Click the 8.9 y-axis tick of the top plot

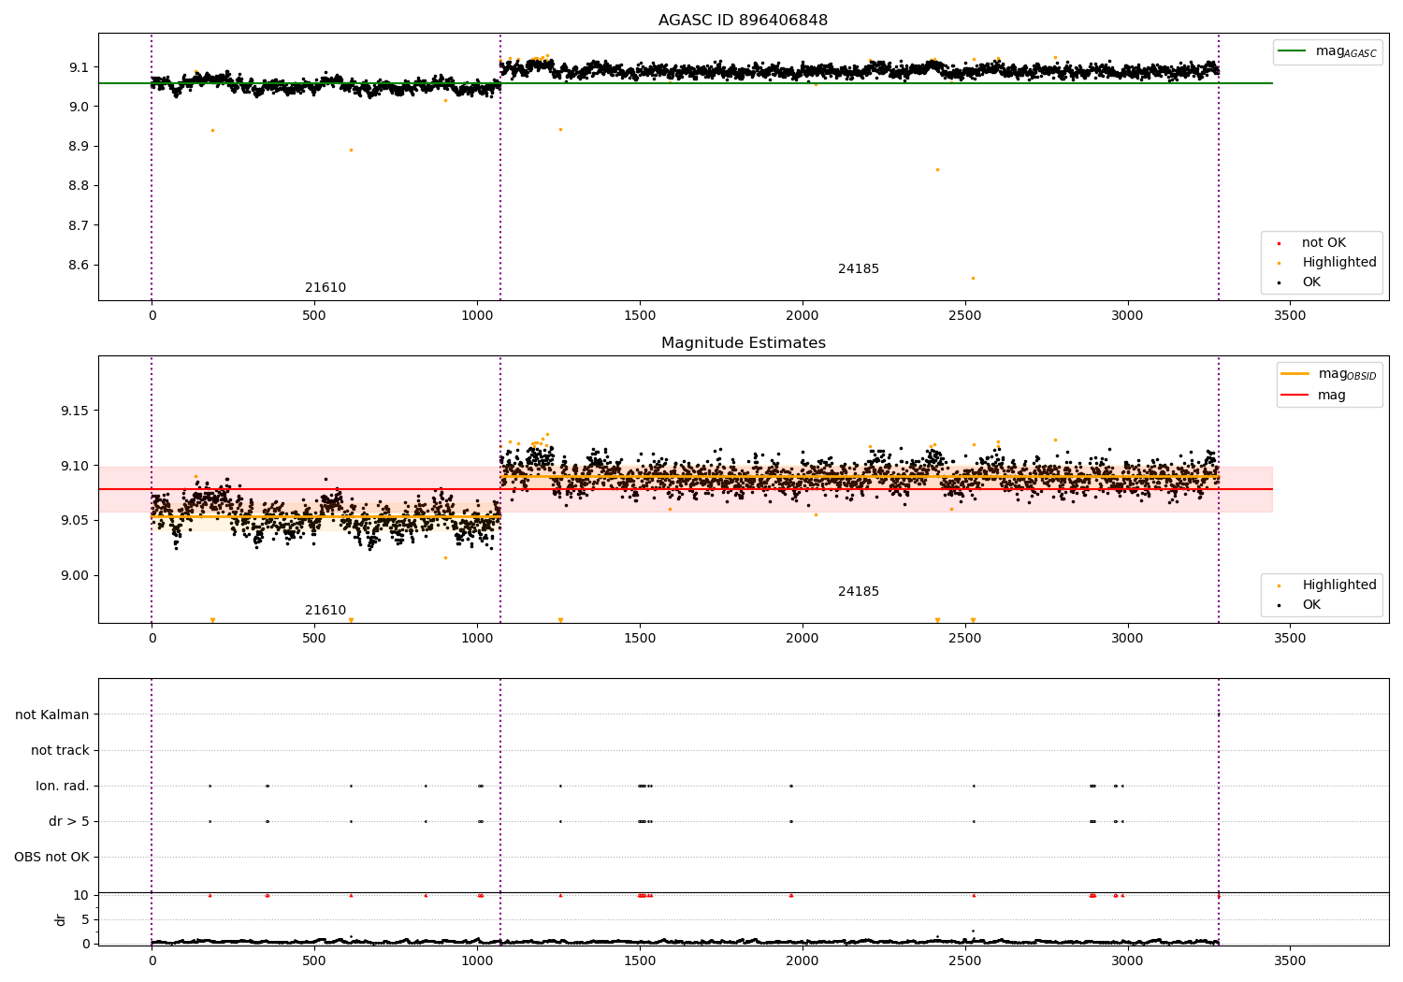point(80,146)
